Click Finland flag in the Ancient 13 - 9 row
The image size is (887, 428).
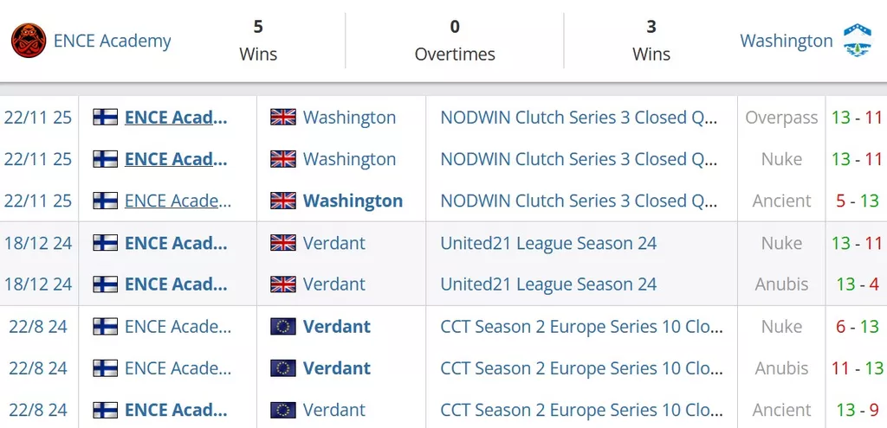106,410
